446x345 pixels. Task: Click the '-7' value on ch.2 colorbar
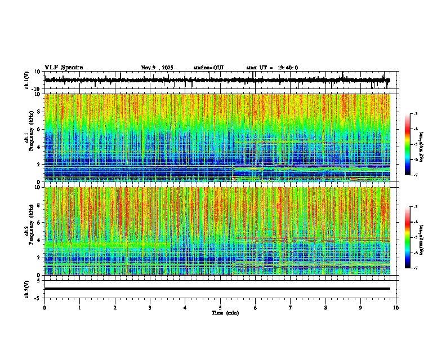[415, 268]
